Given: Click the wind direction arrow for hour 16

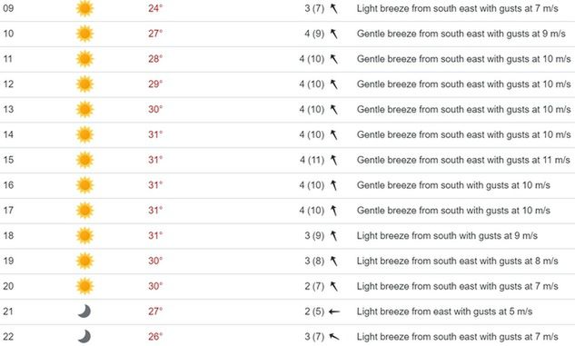Looking at the screenshot, I should pos(333,185).
